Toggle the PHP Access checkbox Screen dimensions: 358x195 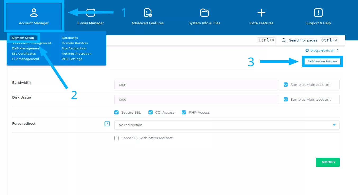point(184,112)
